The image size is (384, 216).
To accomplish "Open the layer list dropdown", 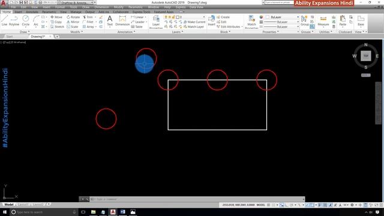I will click(185, 17).
